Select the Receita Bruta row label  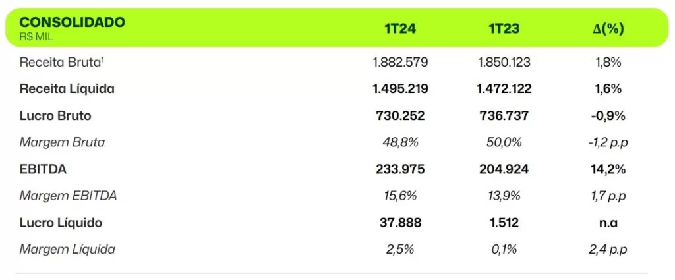62,63
